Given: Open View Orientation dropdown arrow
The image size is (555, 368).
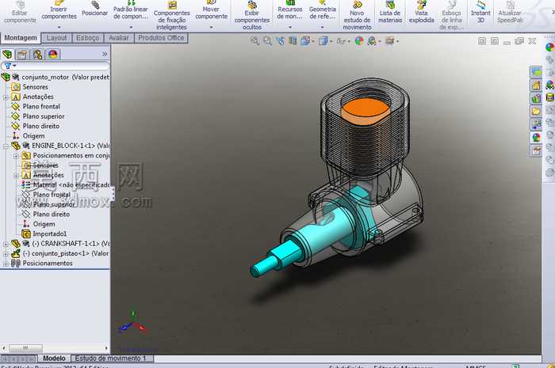Looking at the screenshot, I should click(313, 42).
